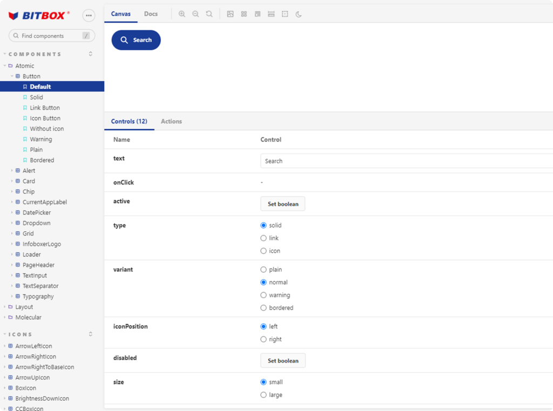Choose the 'warning' variant option

(264, 295)
